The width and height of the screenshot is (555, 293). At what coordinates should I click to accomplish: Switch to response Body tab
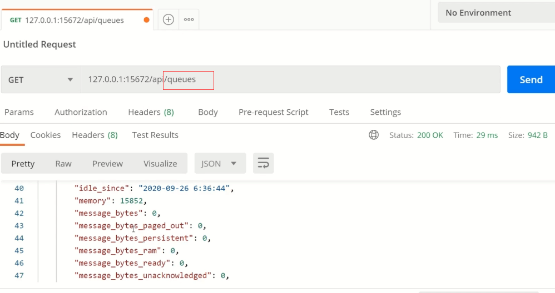[9, 135]
